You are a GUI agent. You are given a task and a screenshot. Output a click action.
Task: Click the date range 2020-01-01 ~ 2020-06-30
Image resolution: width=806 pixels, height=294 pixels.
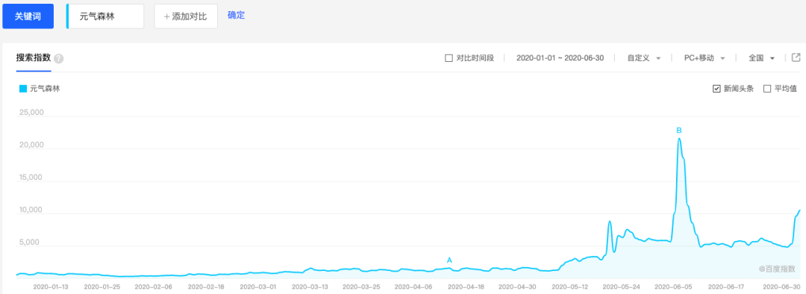coord(560,58)
